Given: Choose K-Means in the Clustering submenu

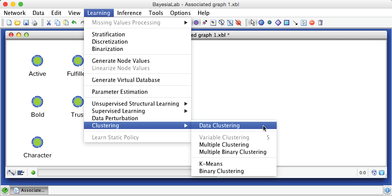Looking at the screenshot, I should [x=211, y=164].
